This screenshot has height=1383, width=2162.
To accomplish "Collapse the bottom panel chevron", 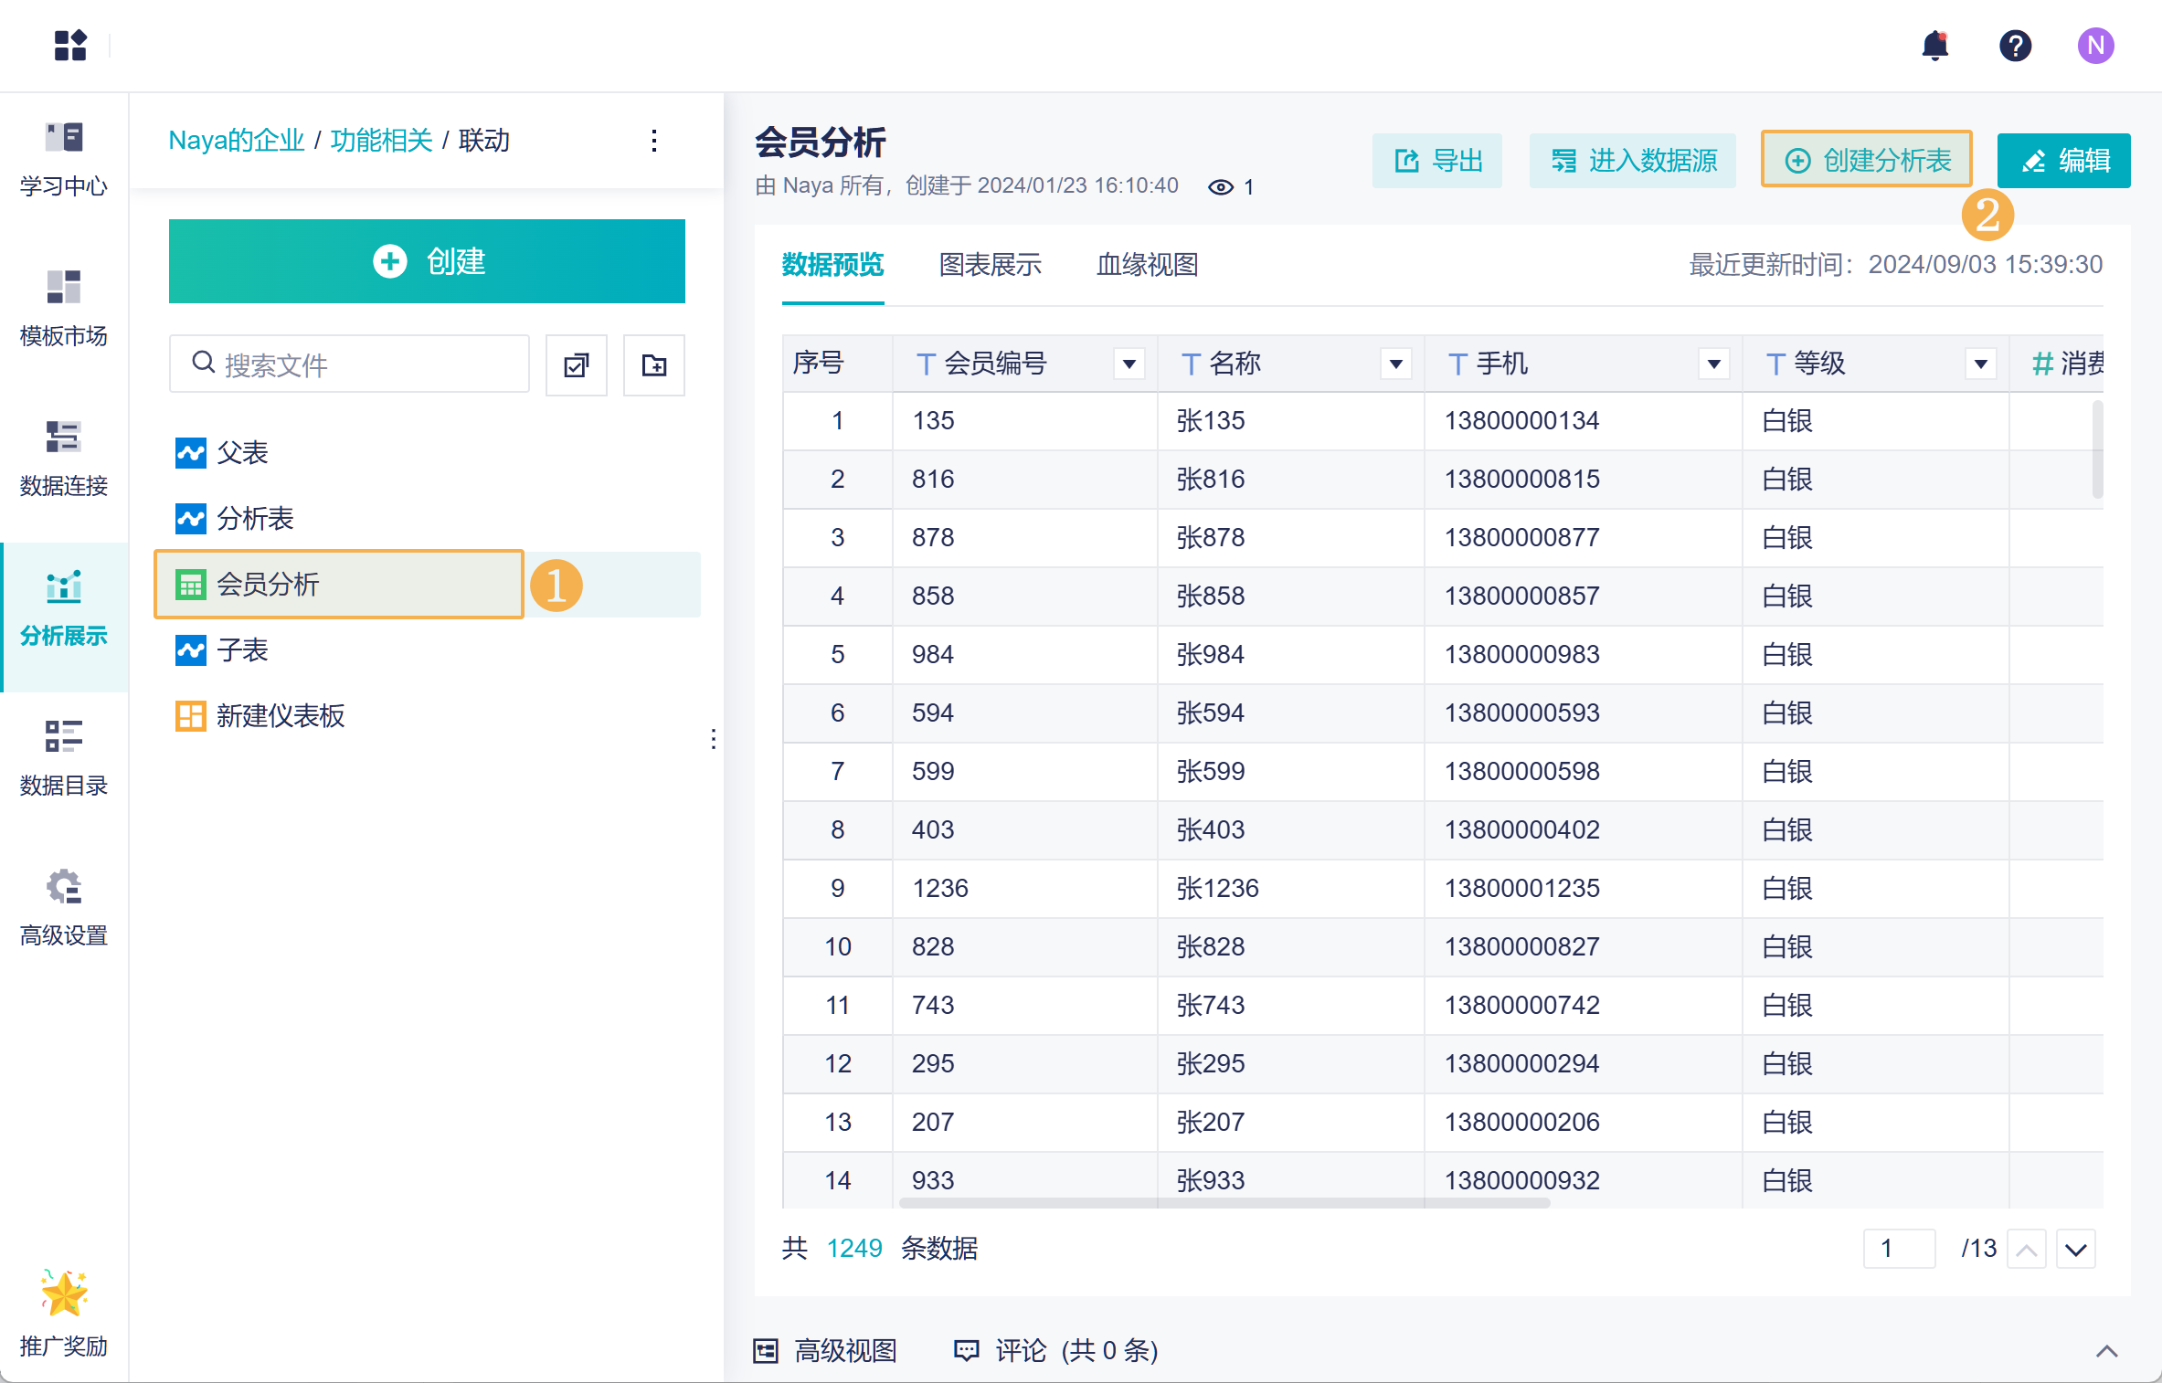I will (x=2106, y=1351).
